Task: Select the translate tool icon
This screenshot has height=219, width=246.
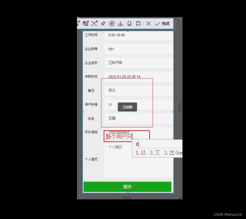Action: tap(85, 24)
